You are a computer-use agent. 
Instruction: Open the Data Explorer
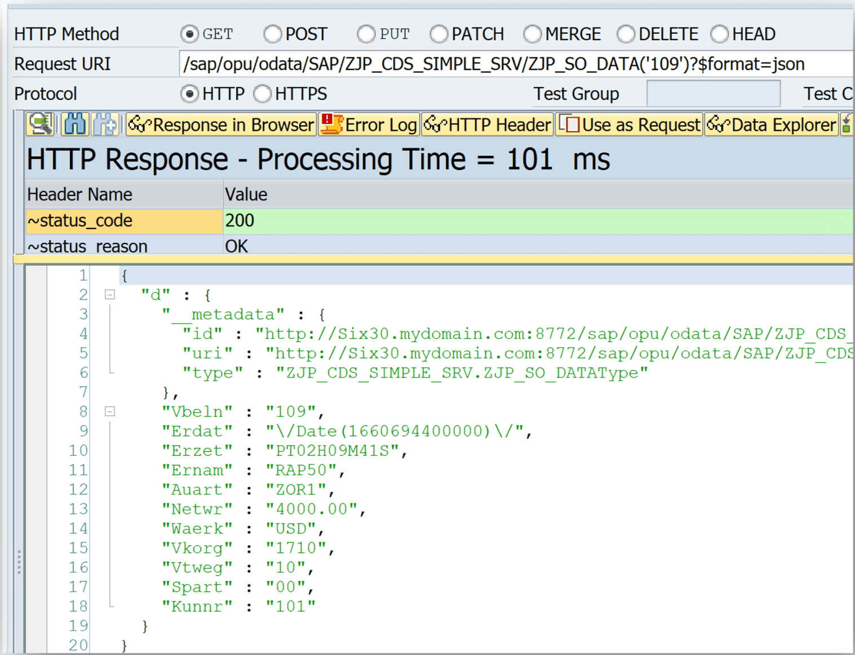(772, 124)
